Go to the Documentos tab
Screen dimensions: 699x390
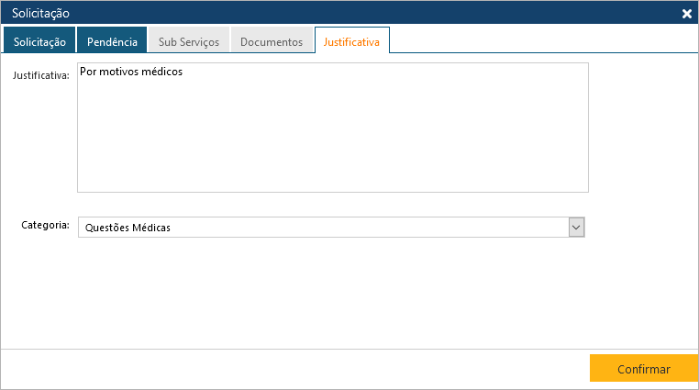click(x=271, y=41)
